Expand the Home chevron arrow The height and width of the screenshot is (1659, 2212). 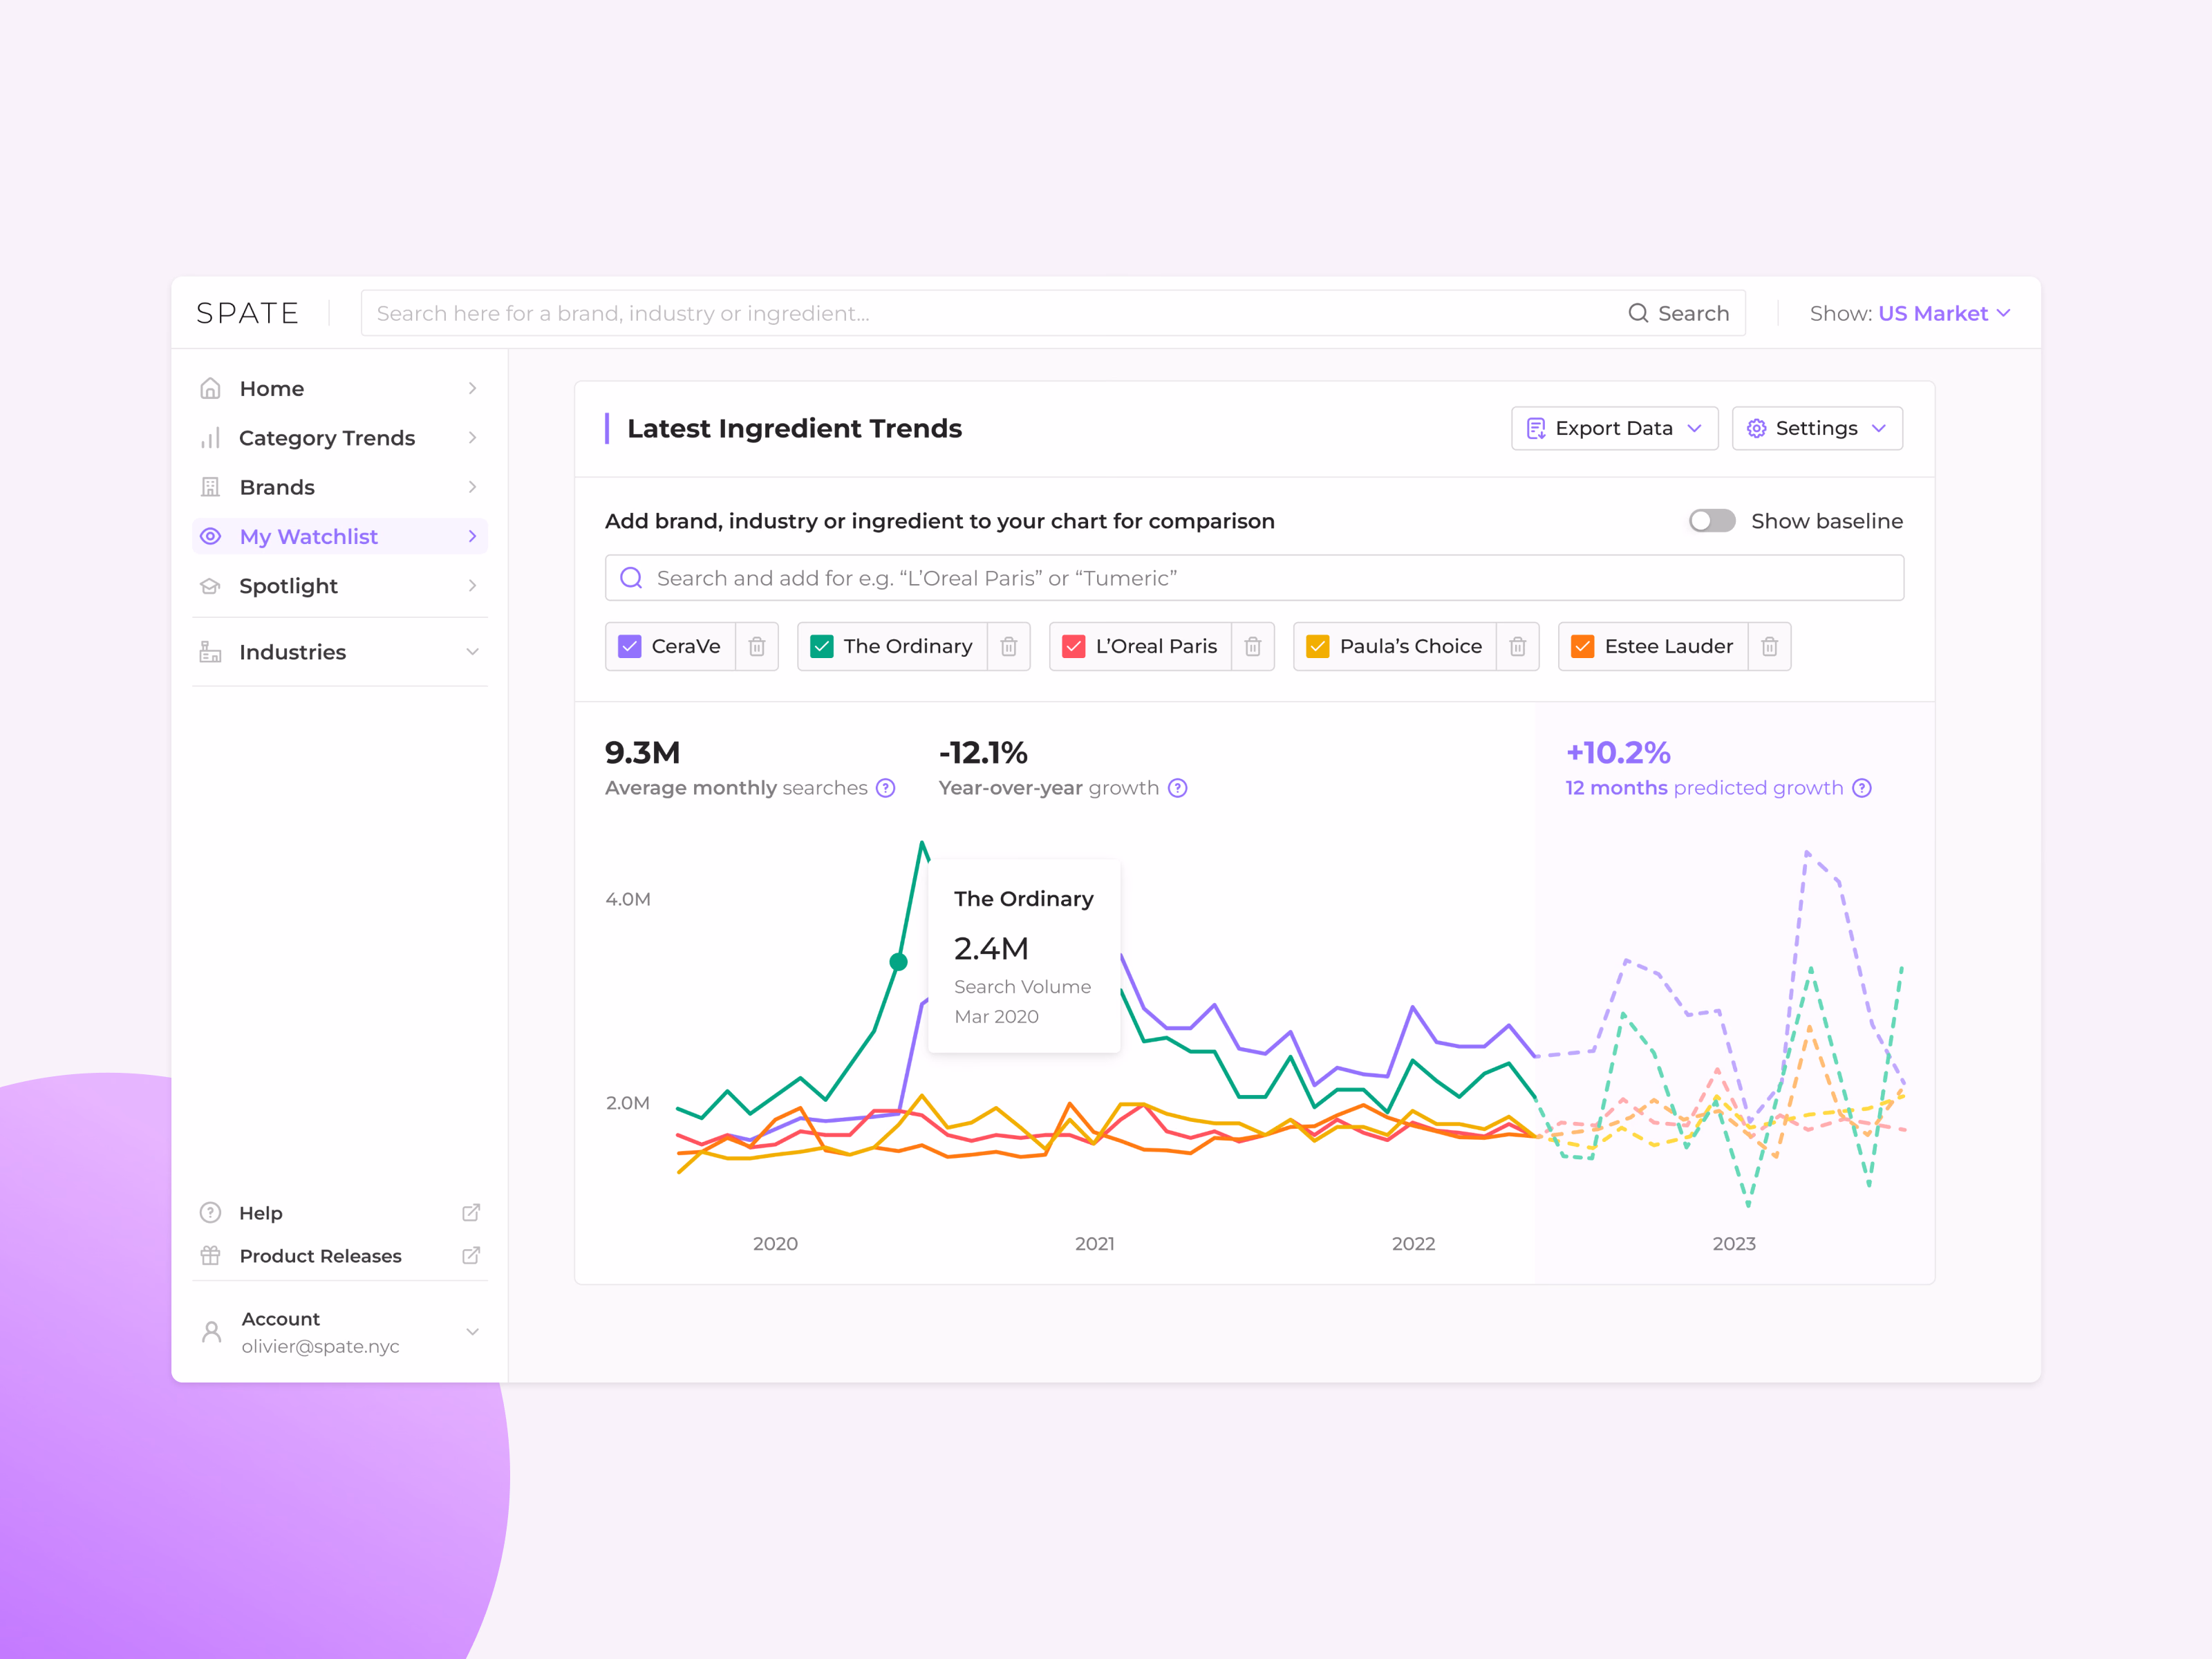tap(473, 389)
